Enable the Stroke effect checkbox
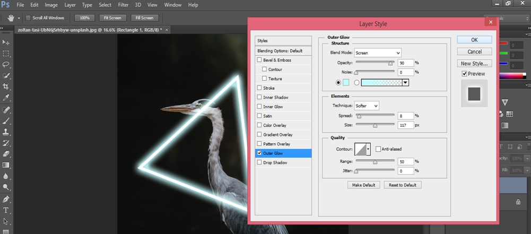This screenshot has height=234, width=531. click(x=259, y=88)
